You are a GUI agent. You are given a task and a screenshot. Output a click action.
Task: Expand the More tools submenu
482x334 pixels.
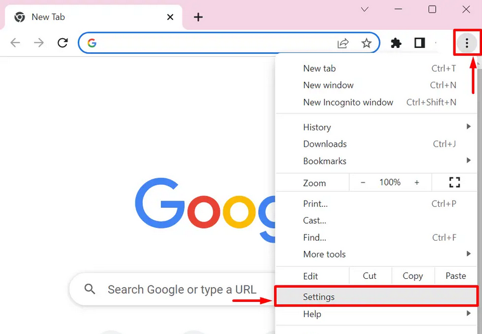pyautogui.click(x=376, y=254)
